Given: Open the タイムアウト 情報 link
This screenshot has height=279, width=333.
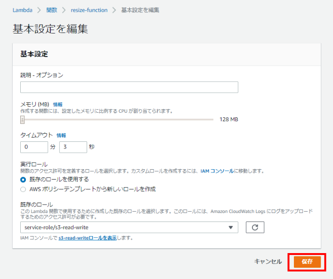Looking at the screenshot, I should pos(61,135).
